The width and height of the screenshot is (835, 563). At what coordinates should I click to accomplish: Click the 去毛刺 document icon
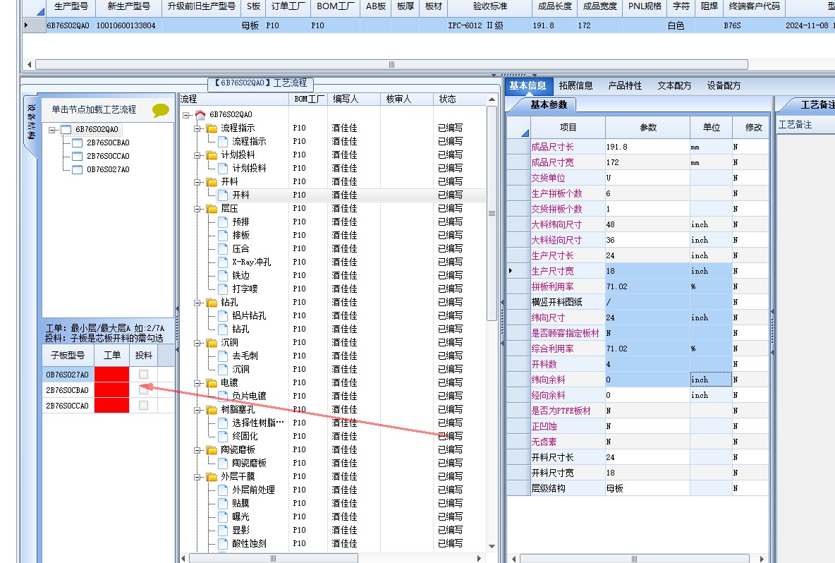(x=224, y=356)
